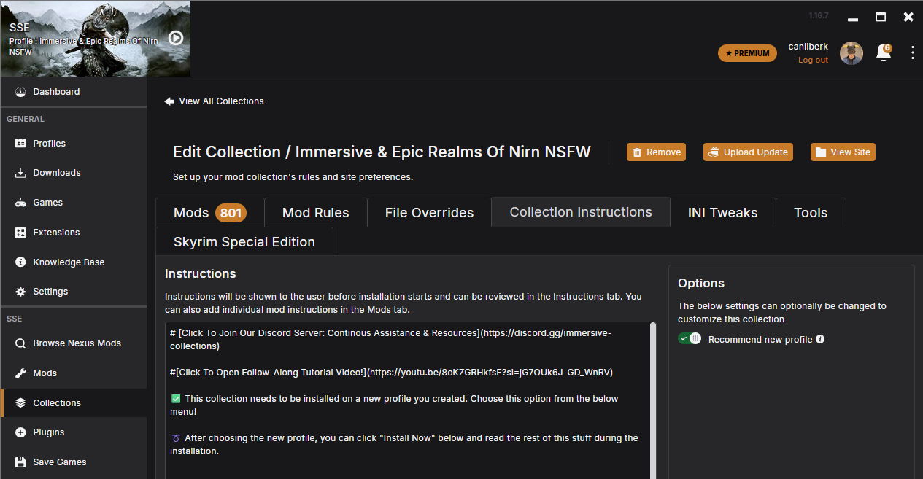Switch to the Tools tab
The height and width of the screenshot is (479, 923).
point(811,212)
